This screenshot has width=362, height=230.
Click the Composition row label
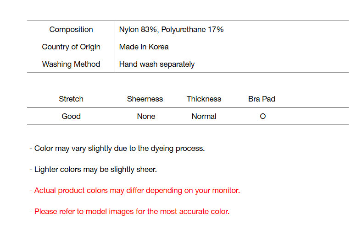click(71, 30)
